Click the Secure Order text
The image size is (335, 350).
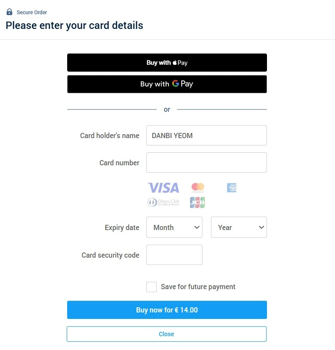coord(32,13)
